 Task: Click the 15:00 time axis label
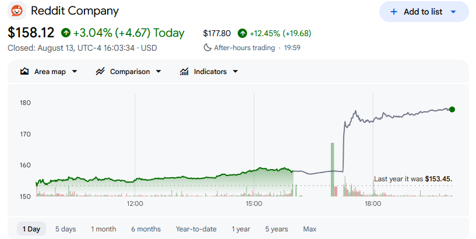[254, 203]
